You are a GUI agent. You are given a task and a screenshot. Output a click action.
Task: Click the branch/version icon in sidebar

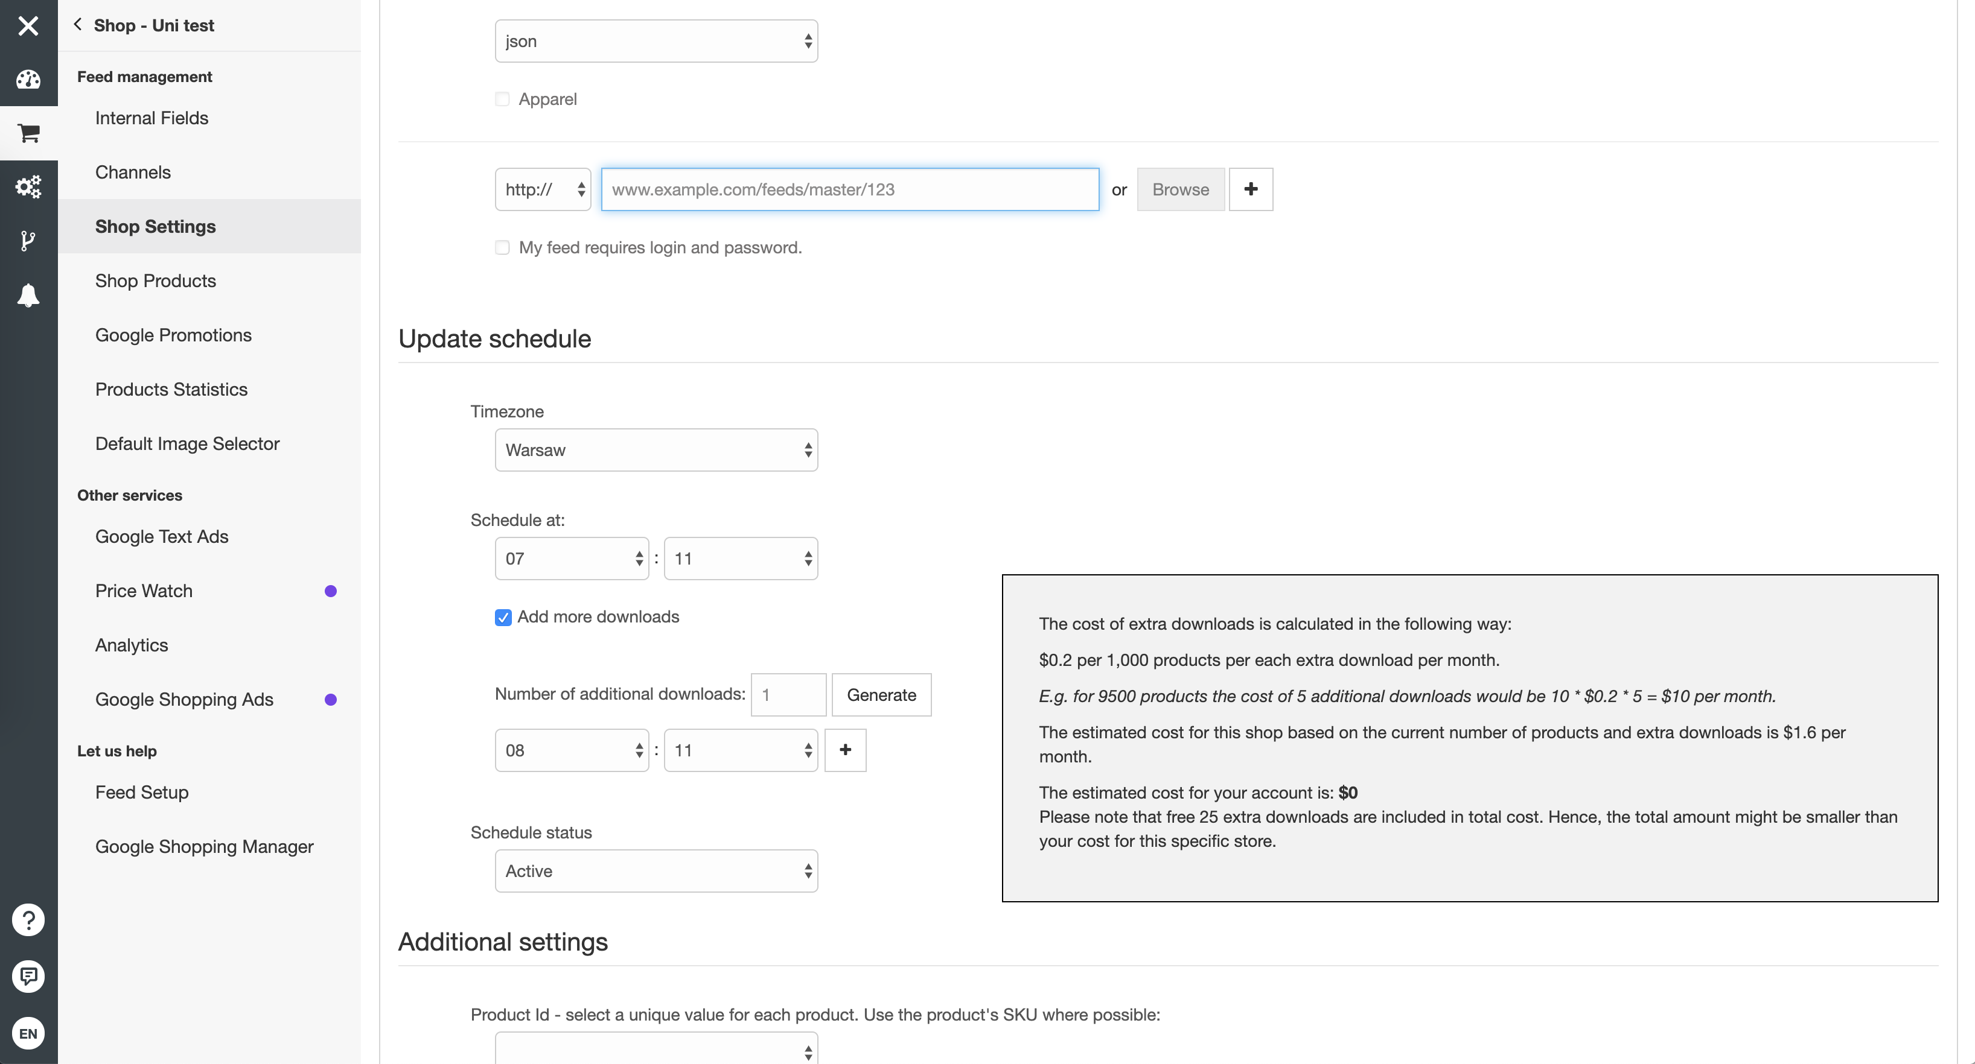28,241
